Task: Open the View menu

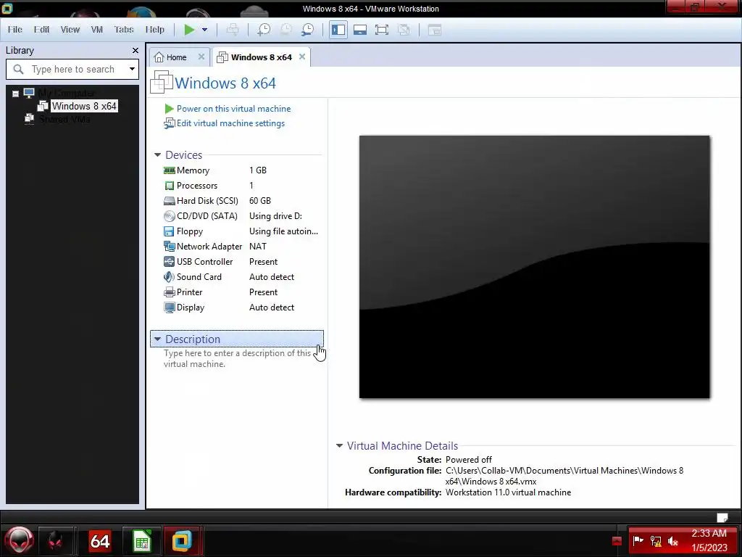Action: point(70,29)
